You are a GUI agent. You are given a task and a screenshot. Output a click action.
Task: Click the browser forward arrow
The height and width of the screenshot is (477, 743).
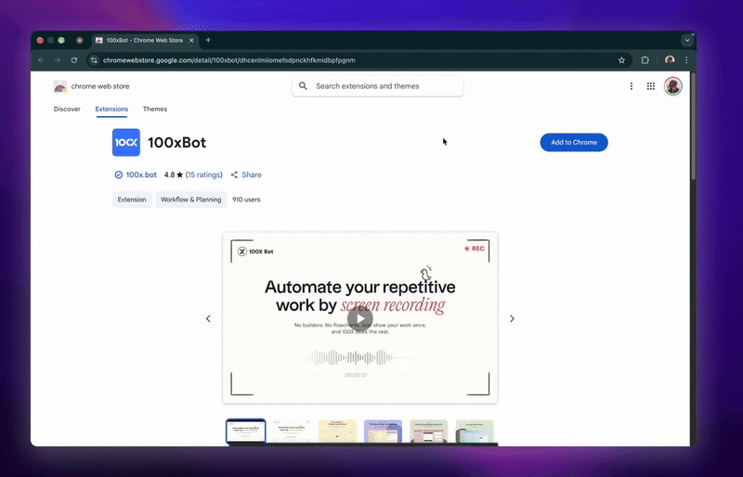(x=58, y=60)
